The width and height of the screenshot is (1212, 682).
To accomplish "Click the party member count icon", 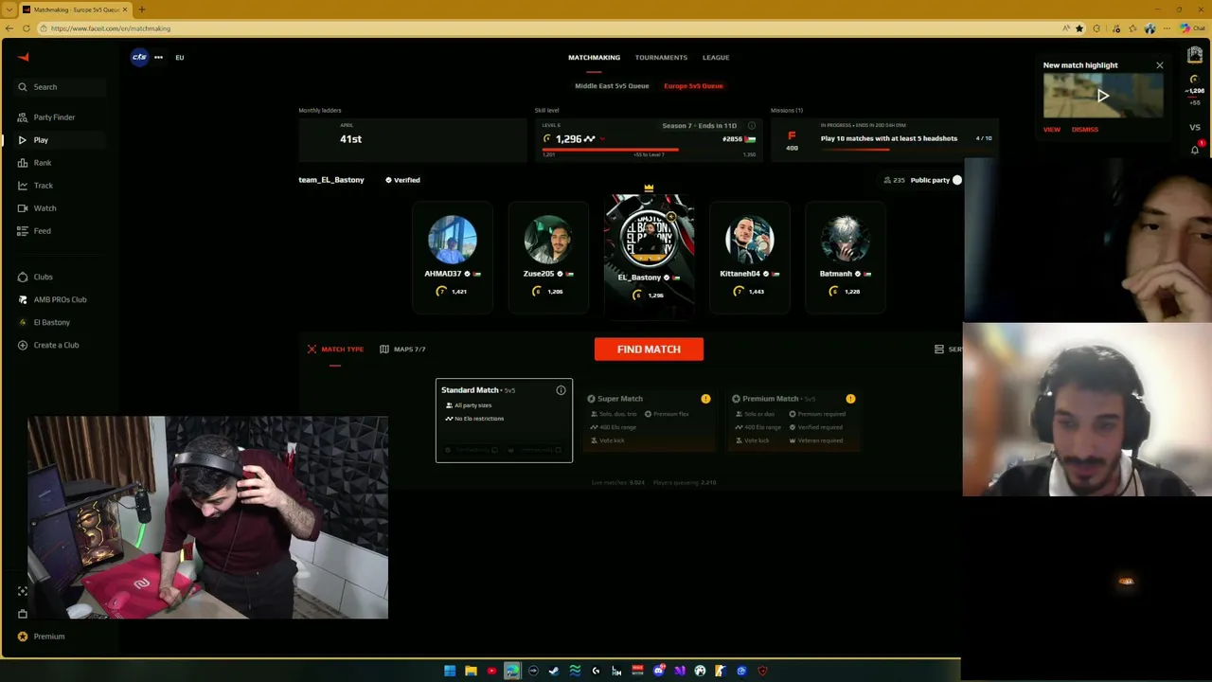I will (x=887, y=180).
